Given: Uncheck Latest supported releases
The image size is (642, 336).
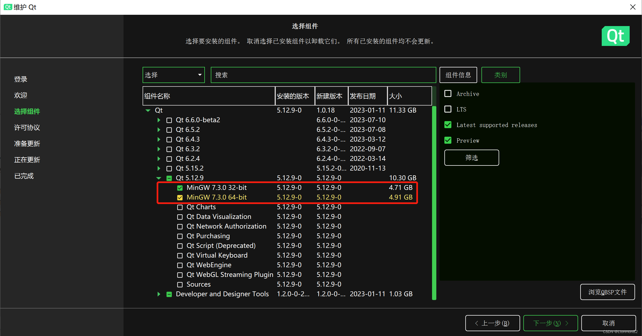Looking at the screenshot, I should click(448, 125).
